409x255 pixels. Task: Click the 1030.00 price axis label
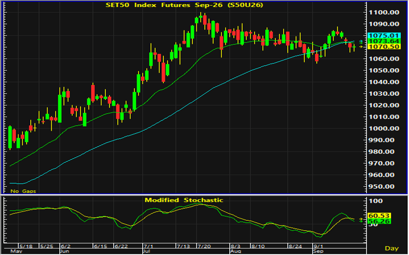point(384,94)
